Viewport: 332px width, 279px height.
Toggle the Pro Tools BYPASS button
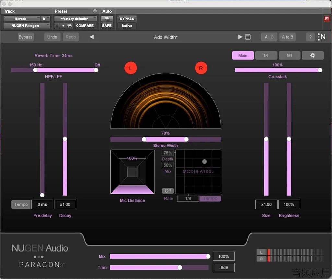coord(127,19)
